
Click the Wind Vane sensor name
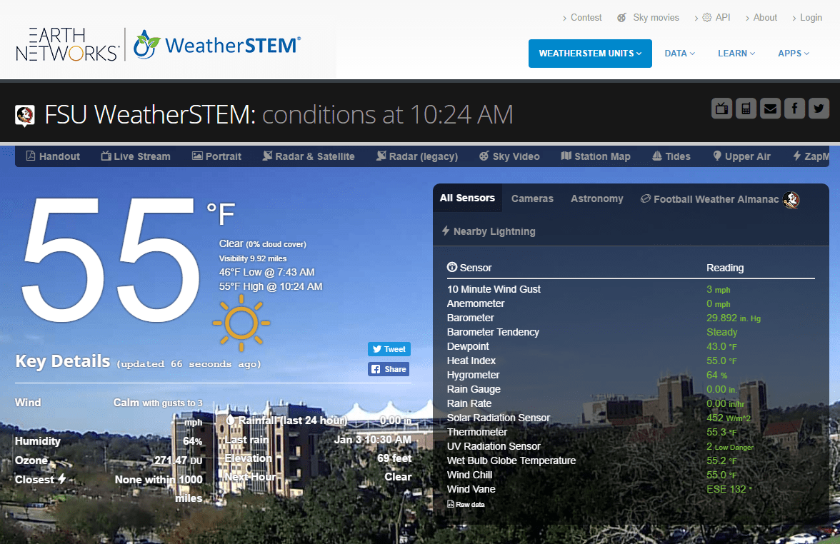click(471, 490)
